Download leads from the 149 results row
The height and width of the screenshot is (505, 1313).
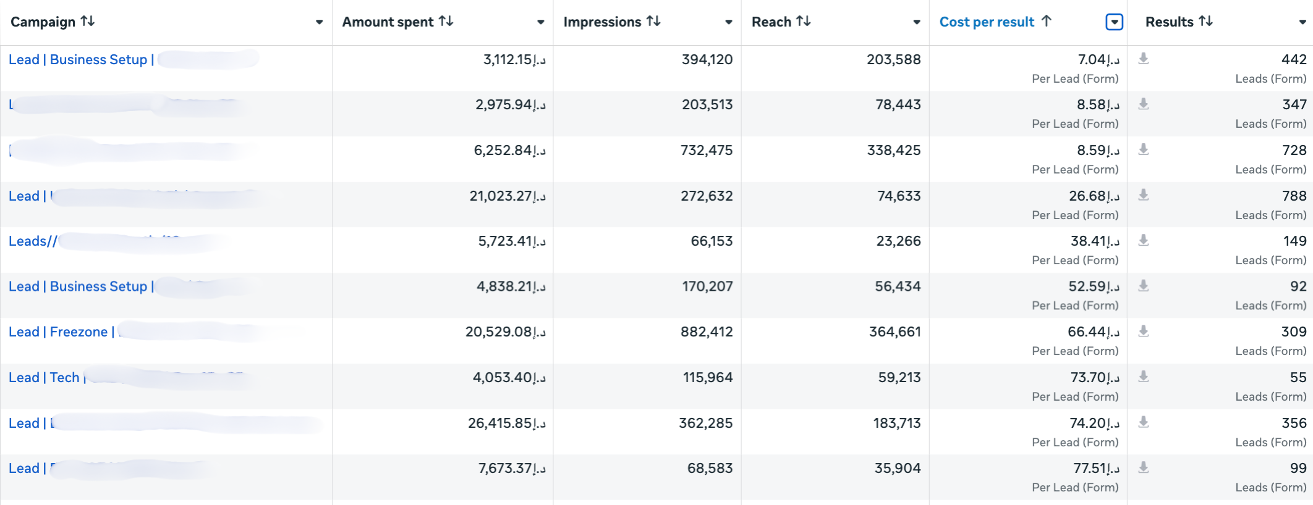coord(1144,241)
